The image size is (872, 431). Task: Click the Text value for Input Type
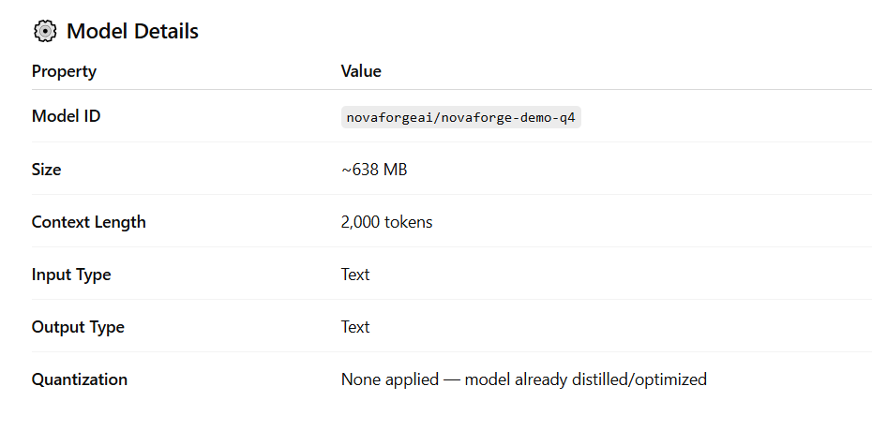(355, 275)
